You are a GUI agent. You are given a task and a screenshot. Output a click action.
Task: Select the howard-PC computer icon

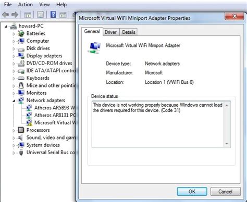(13, 26)
